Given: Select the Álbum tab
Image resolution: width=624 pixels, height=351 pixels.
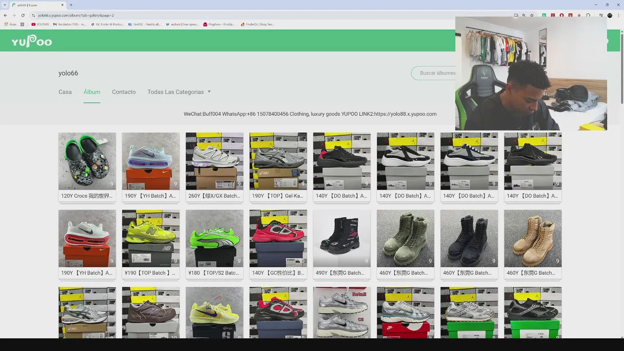Looking at the screenshot, I should pyautogui.click(x=92, y=92).
